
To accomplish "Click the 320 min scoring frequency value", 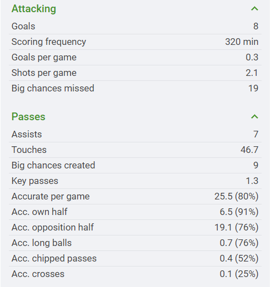I will [242, 42].
